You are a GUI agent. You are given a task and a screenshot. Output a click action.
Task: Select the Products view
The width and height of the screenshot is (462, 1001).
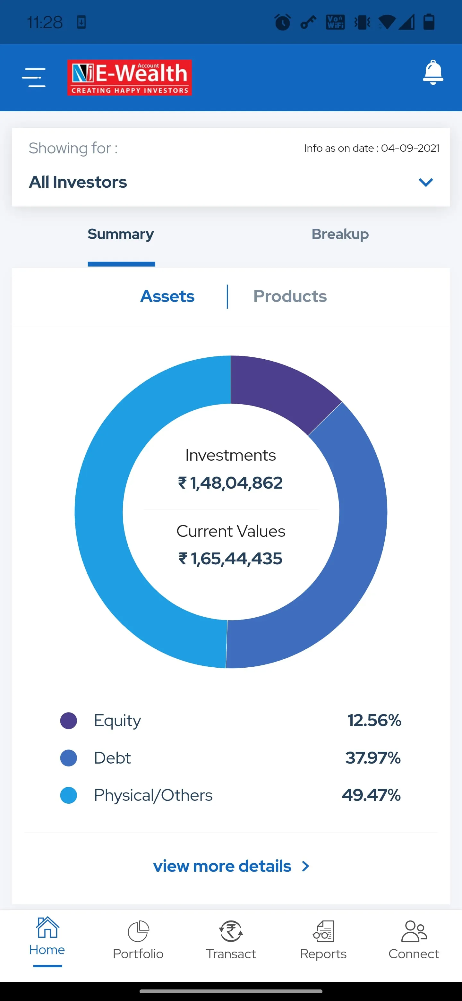[x=290, y=296]
